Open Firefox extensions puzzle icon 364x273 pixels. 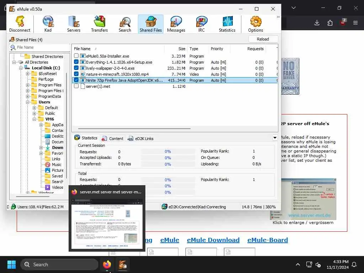[330, 22]
